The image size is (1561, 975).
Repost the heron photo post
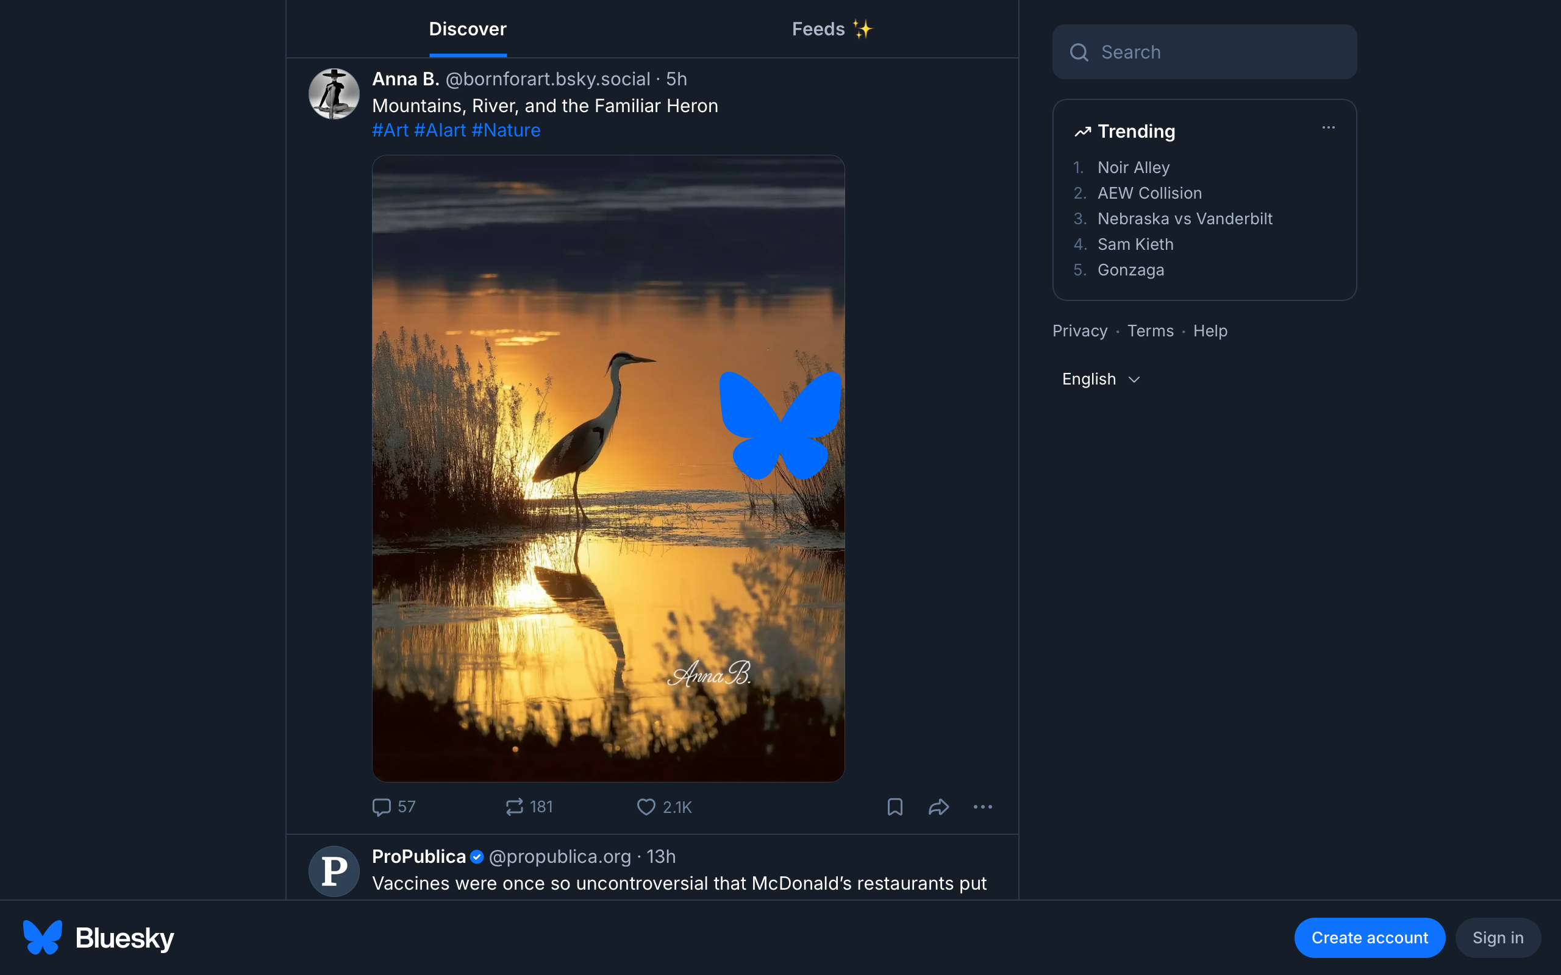(527, 807)
